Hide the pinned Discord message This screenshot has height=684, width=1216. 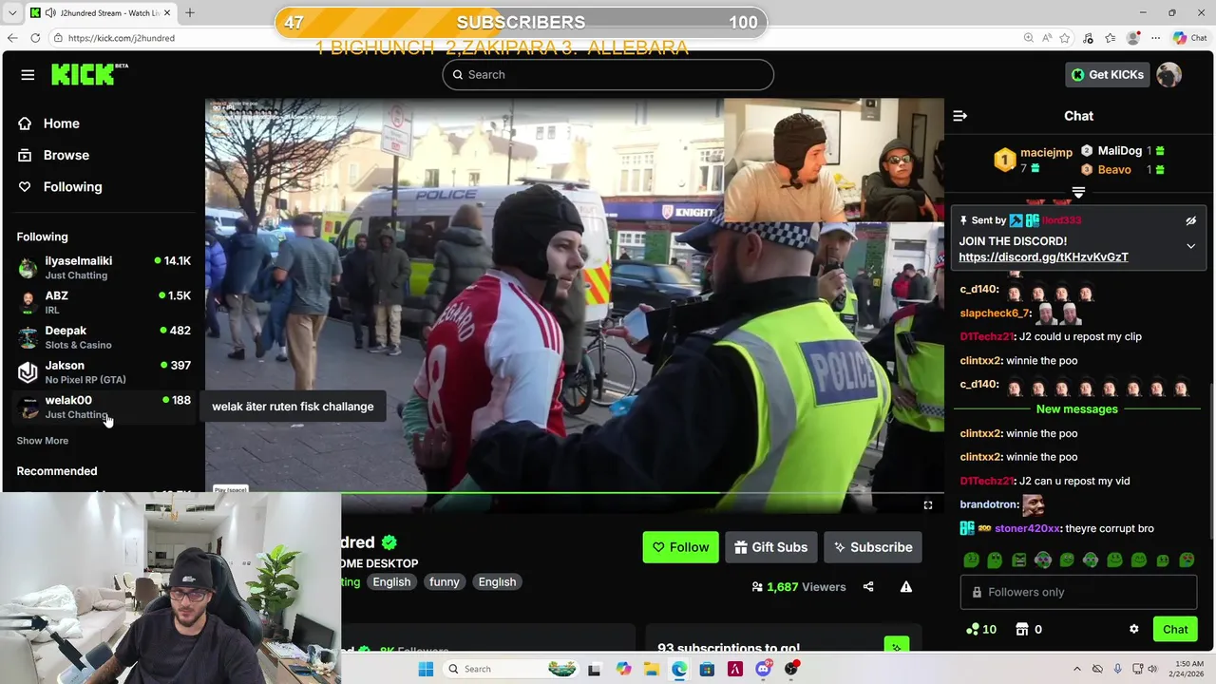tap(1190, 220)
